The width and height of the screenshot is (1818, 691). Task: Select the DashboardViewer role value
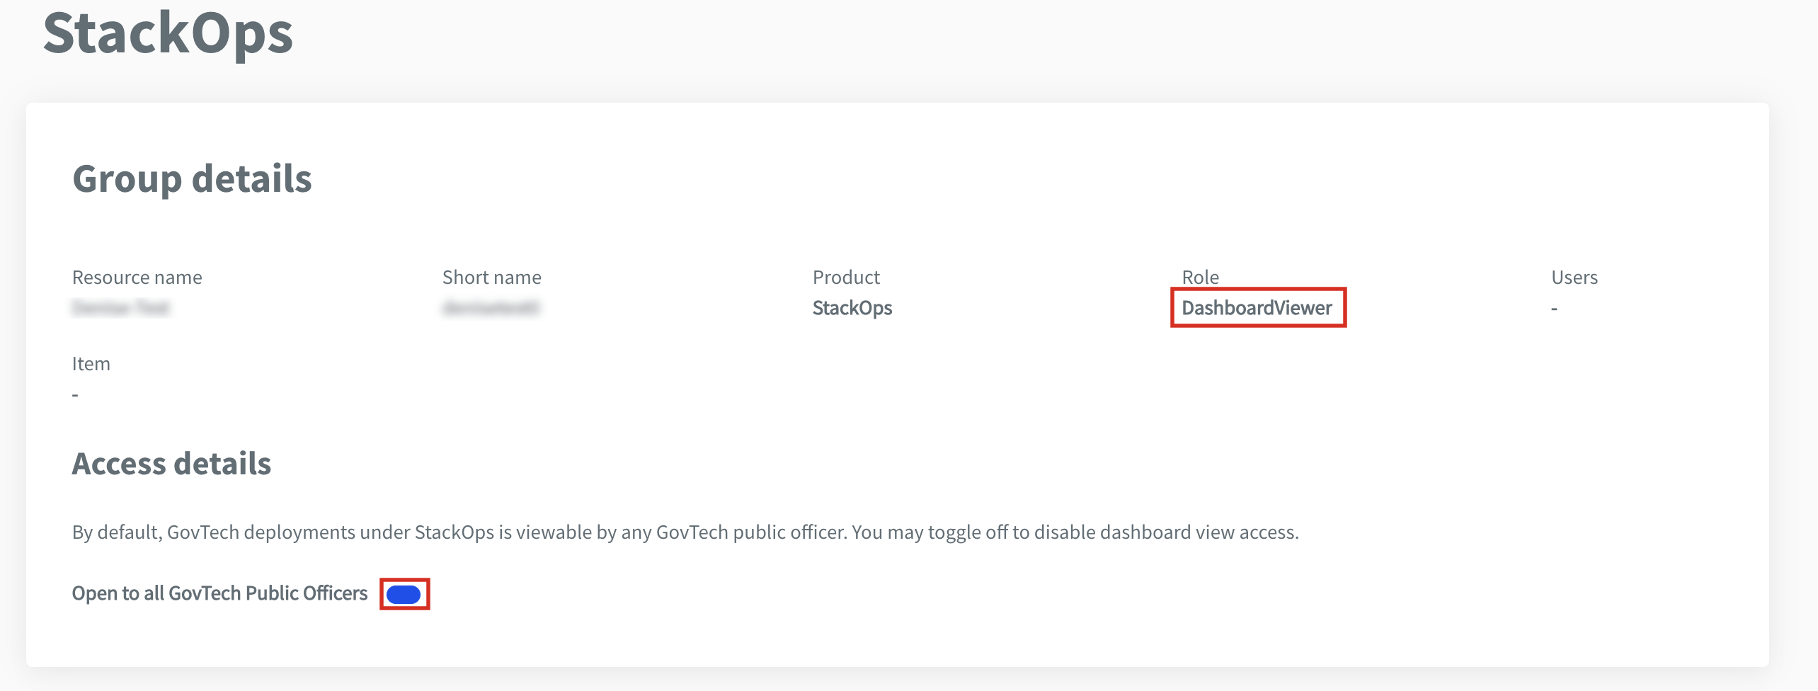[x=1257, y=307]
